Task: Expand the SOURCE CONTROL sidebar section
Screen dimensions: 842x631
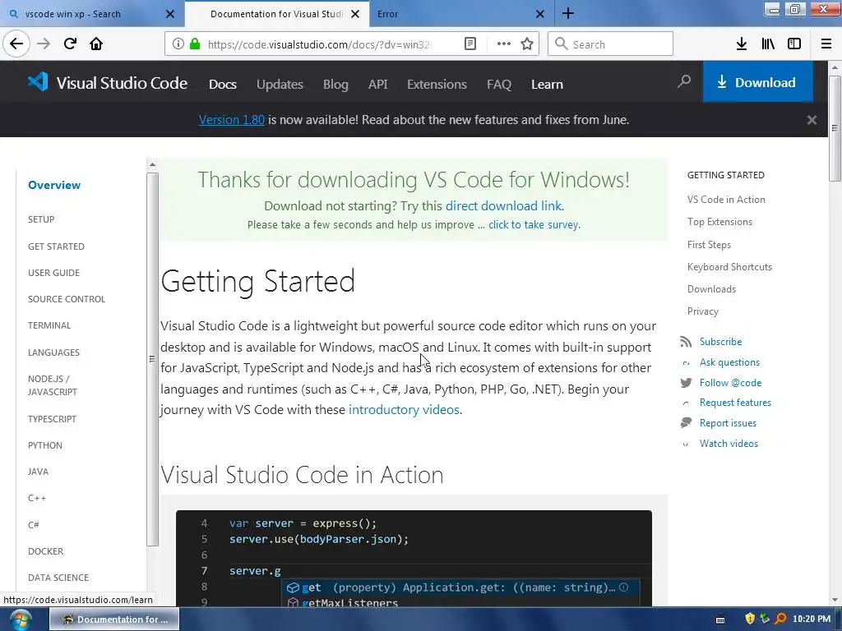Action: pyautogui.click(x=67, y=299)
